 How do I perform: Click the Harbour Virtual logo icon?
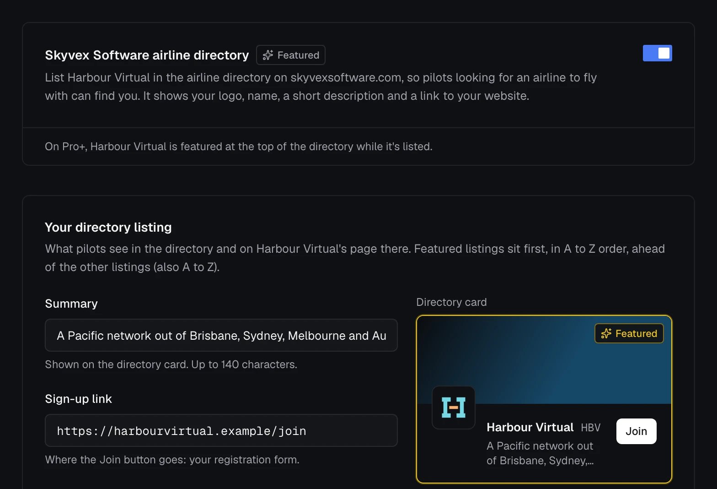pos(454,407)
